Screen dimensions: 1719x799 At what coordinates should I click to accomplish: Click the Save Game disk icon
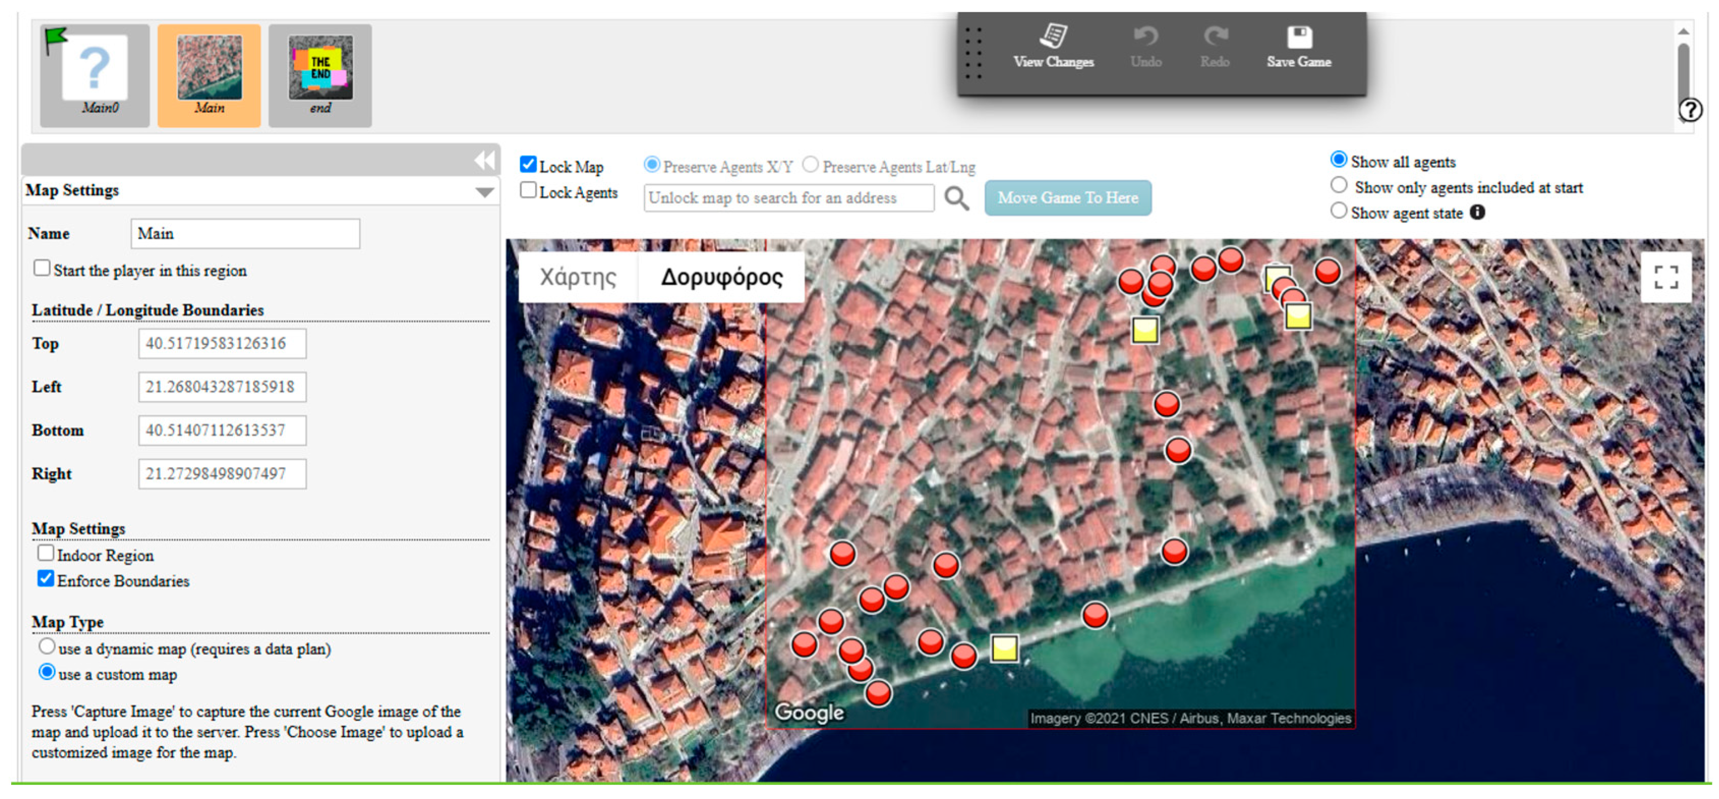coord(1298,37)
